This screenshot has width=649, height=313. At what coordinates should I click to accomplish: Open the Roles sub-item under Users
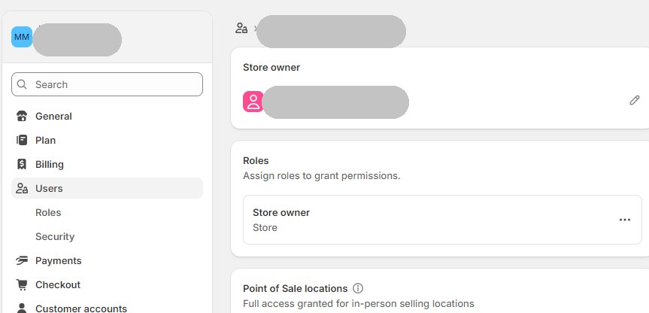pos(48,213)
